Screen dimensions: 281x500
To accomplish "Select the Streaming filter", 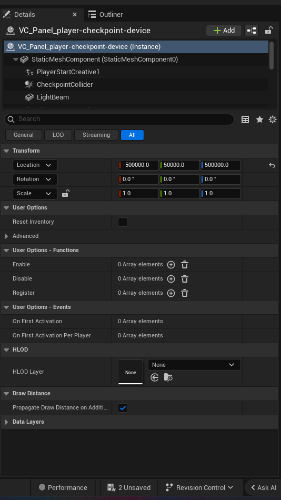I will coord(96,135).
